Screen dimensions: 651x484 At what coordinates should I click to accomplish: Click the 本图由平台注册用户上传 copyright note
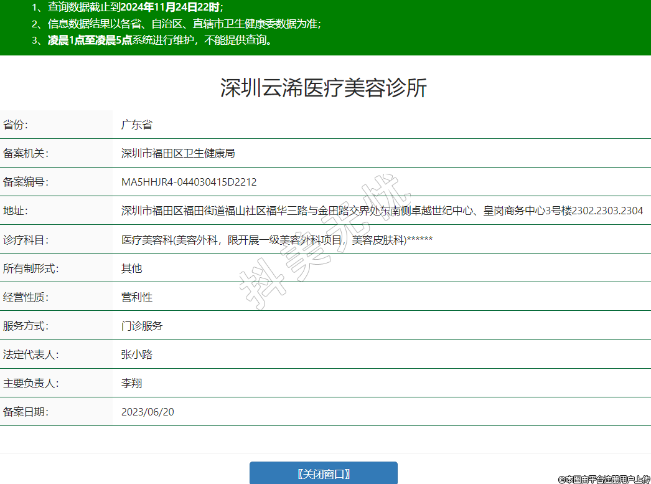click(x=604, y=479)
